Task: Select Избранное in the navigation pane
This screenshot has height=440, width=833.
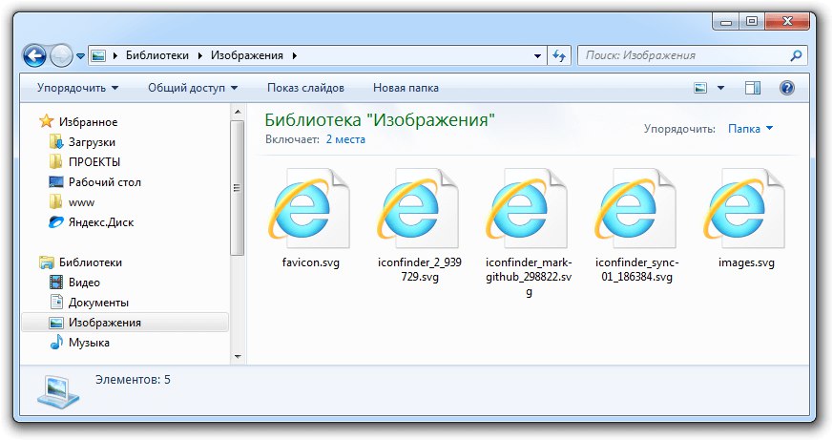Action: 88,122
